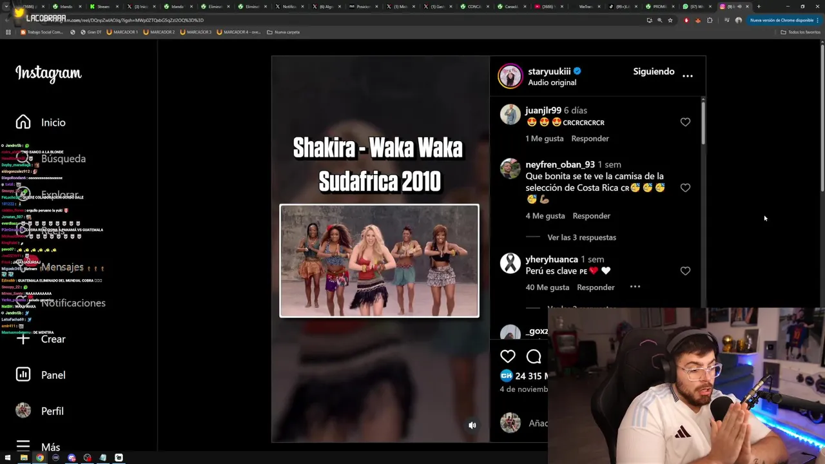
Task: Like neyfren_oban_93's comment with heart
Action: tap(685, 188)
